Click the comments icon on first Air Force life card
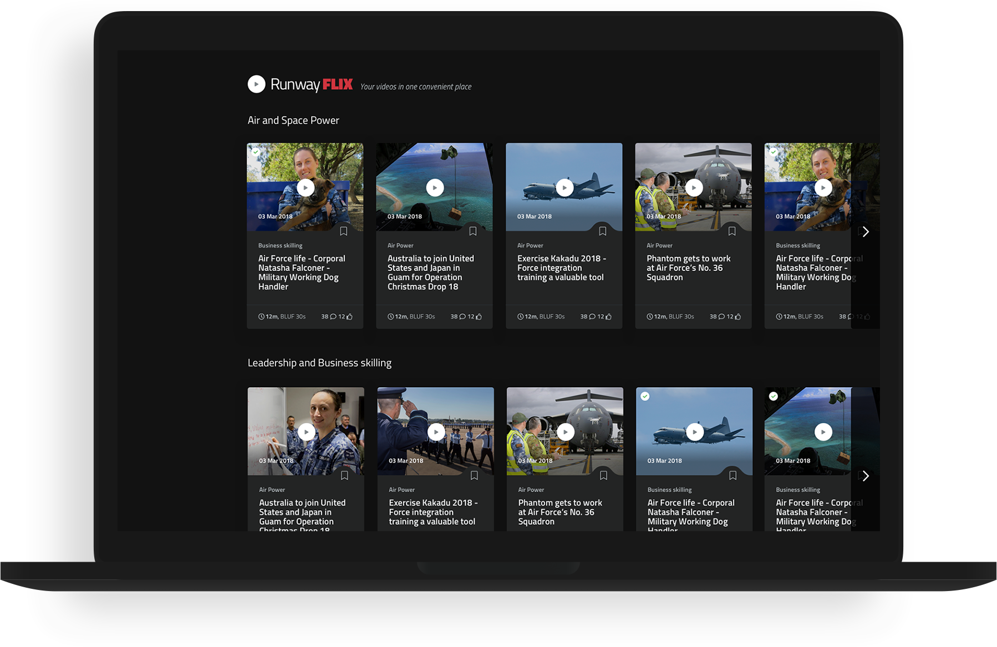This screenshot has height=647, width=997. pyautogui.click(x=333, y=317)
